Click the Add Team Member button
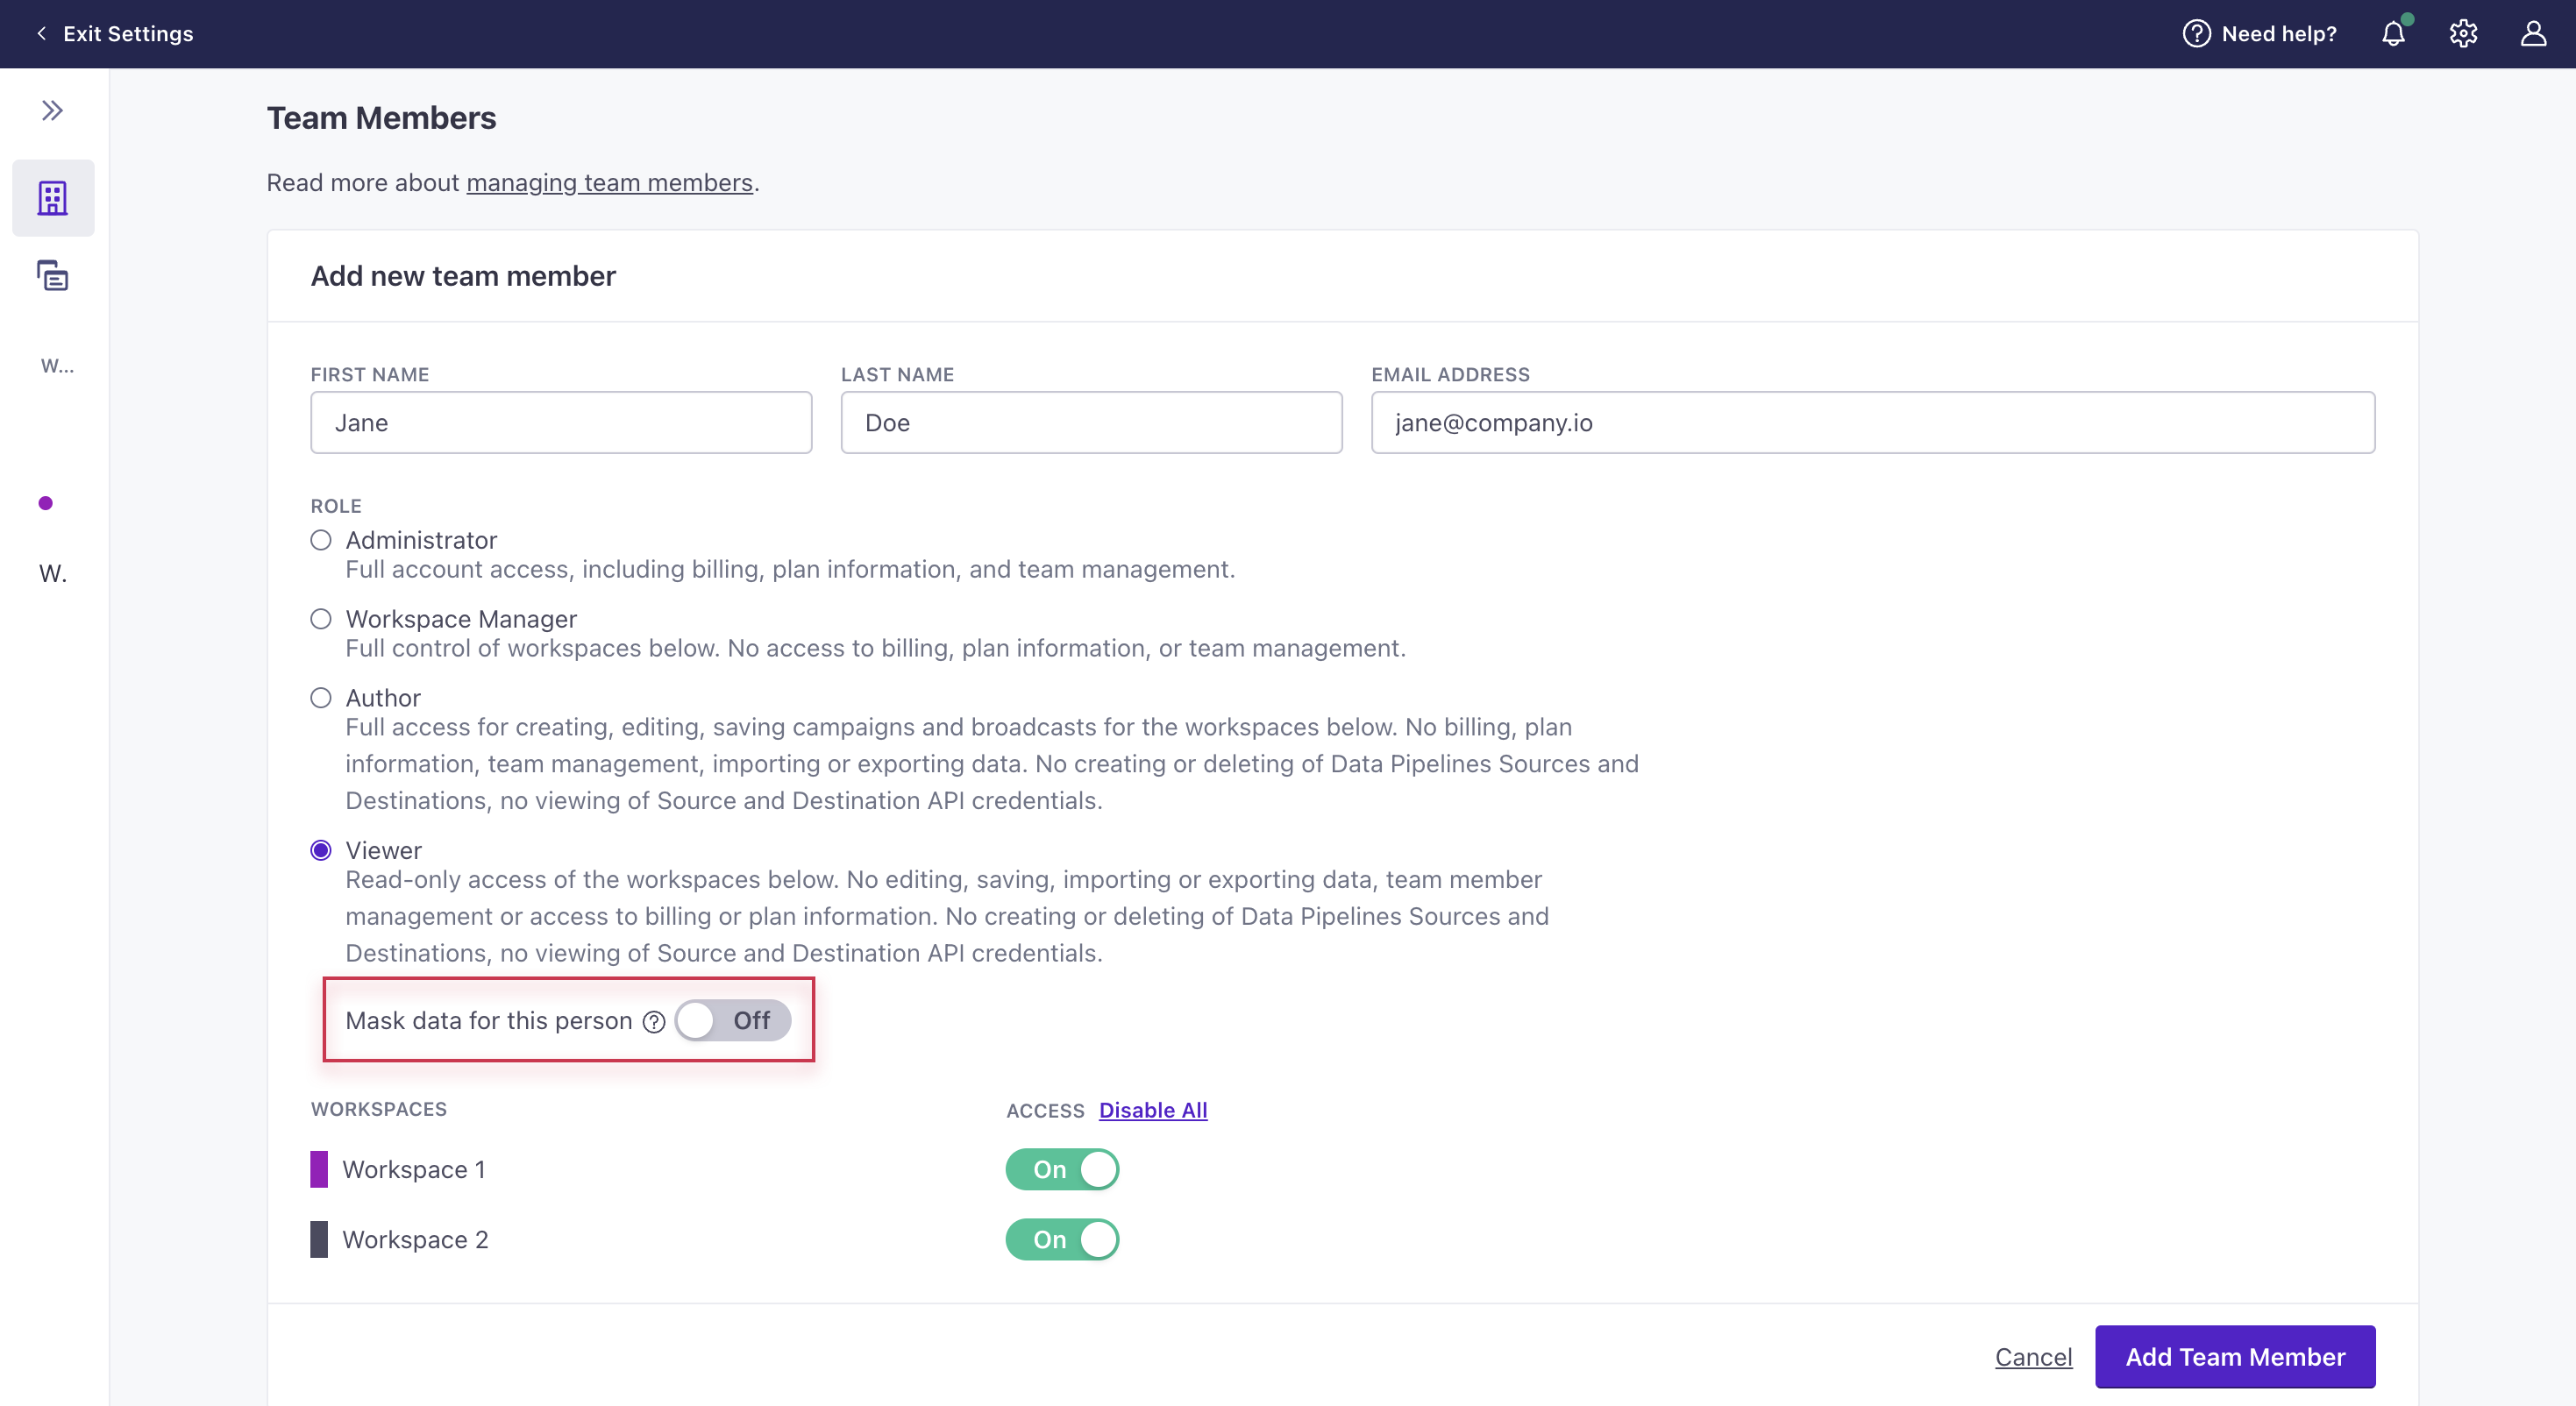This screenshot has width=2576, height=1406. point(2235,1356)
